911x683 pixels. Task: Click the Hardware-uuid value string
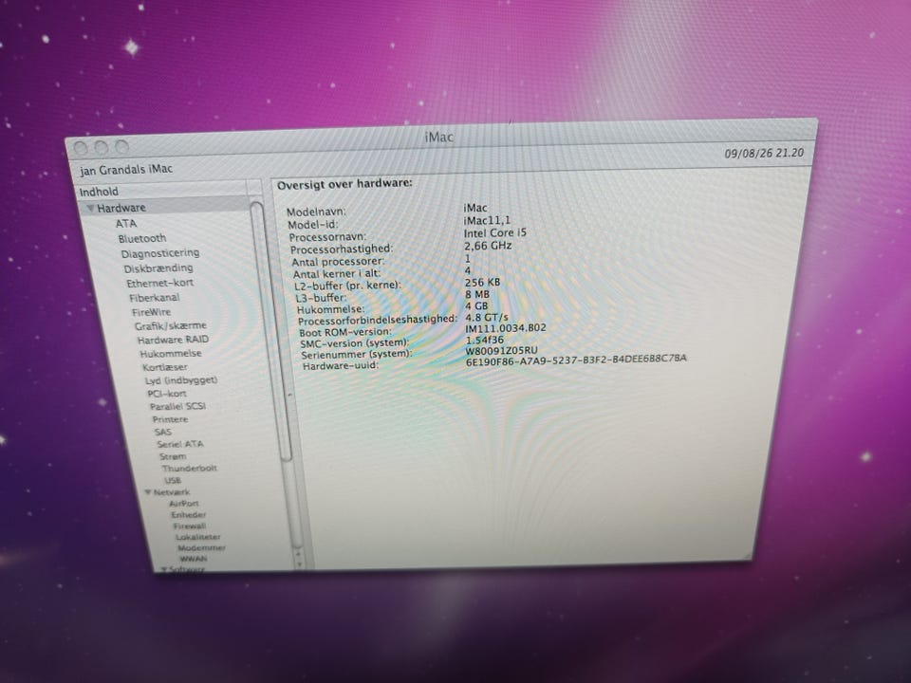pos(576,360)
